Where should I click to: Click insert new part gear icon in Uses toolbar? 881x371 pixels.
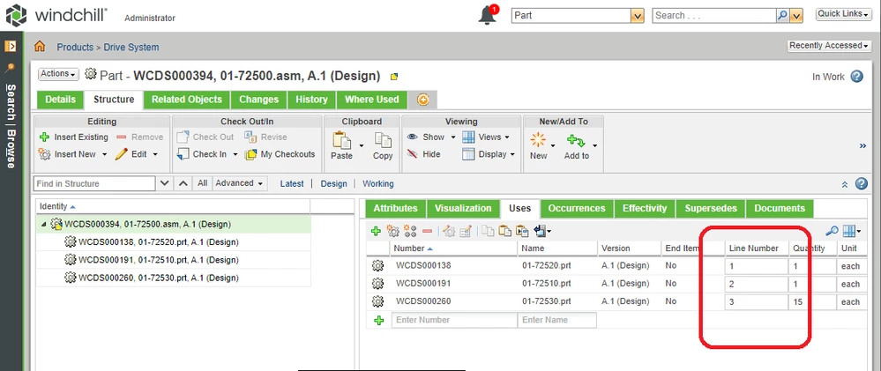coord(392,231)
